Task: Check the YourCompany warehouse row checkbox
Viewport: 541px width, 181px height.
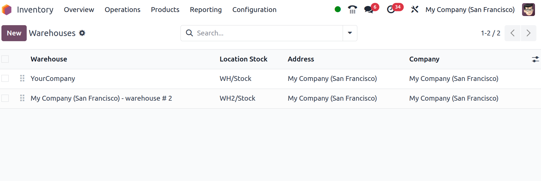Action: [5, 78]
